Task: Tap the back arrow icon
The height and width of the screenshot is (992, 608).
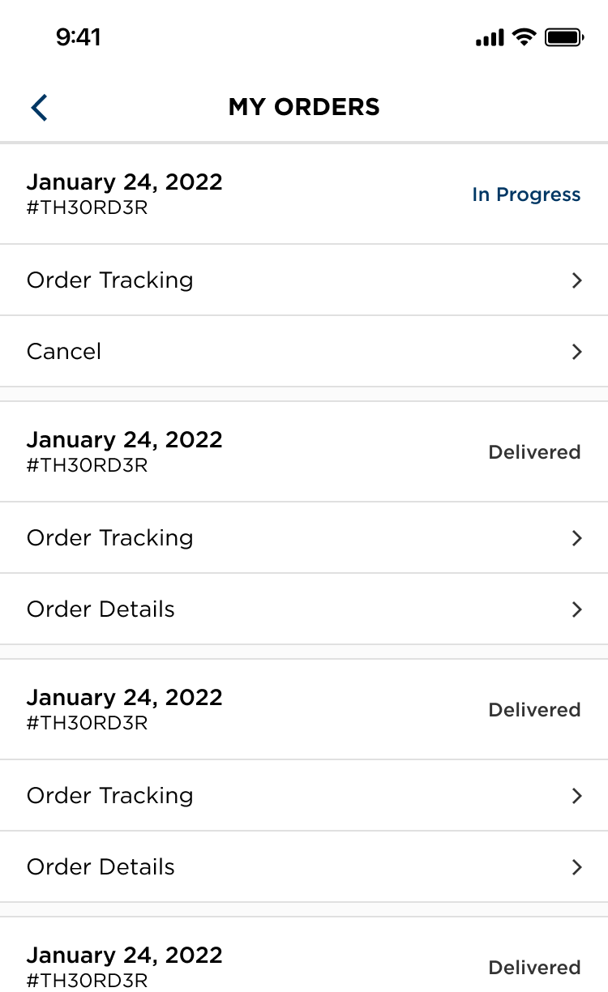Action: click(x=39, y=107)
